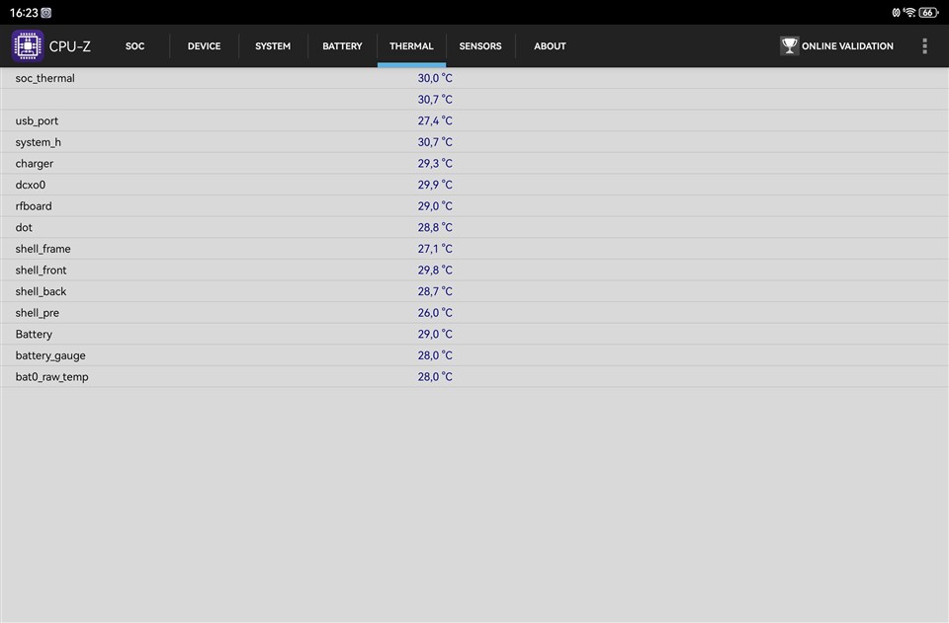This screenshot has height=623, width=949.
Task: Tap the CPU-Z app logo icon
Action: coord(28,46)
